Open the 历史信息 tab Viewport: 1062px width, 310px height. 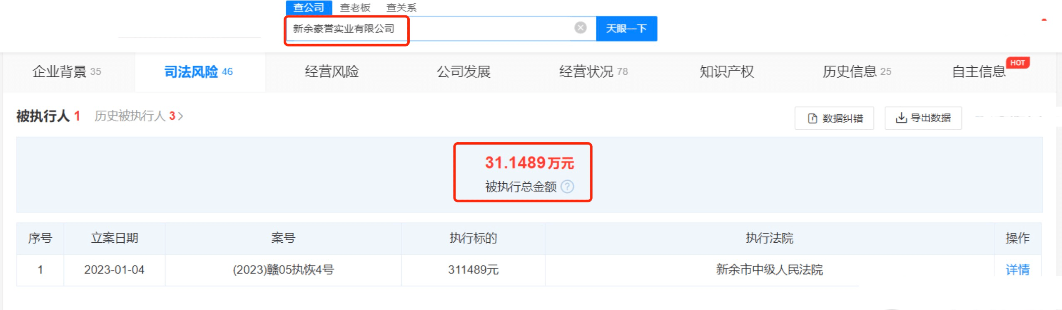coord(857,71)
